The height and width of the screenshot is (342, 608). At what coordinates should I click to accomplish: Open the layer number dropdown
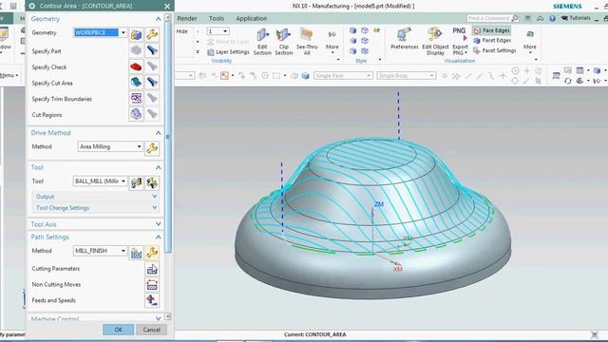coord(225,31)
